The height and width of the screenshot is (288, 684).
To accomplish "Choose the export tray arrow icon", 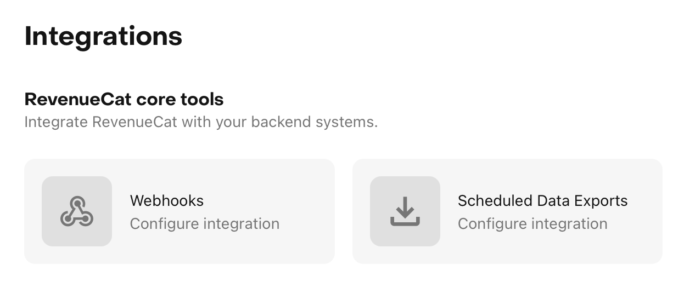I will (405, 211).
